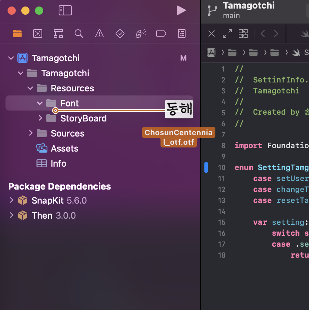Open the Find navigator magnifier icon

click(79, 34)
